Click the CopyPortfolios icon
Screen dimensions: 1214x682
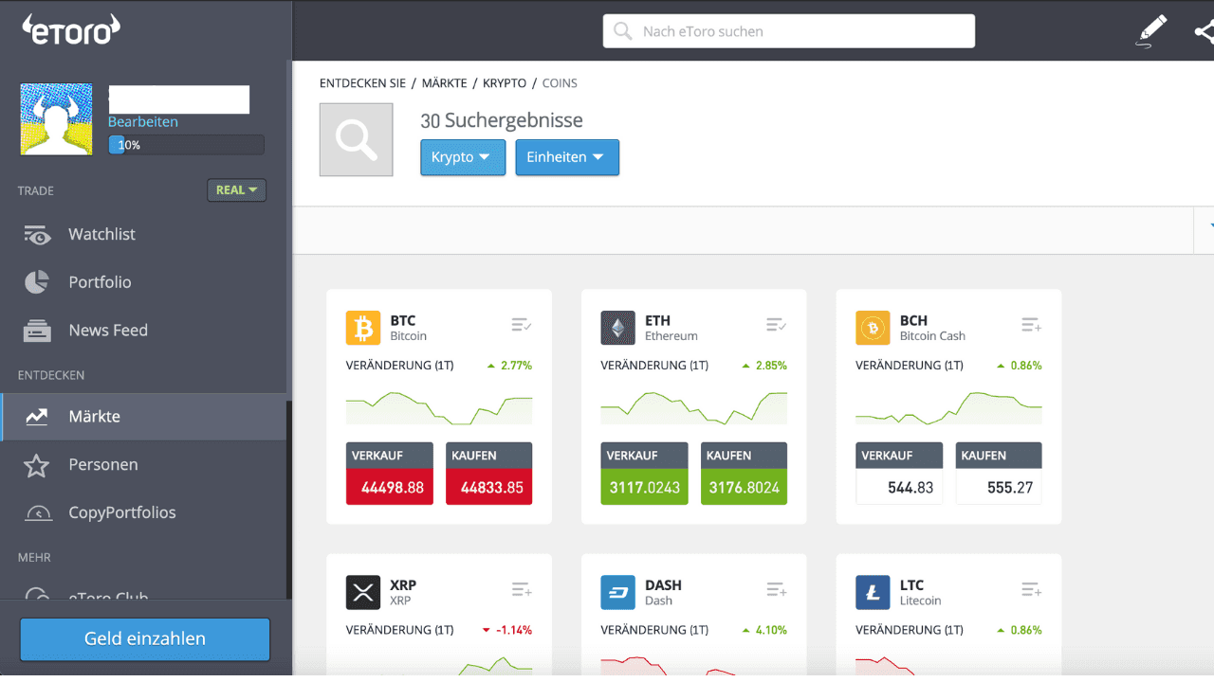coord(37,513)
